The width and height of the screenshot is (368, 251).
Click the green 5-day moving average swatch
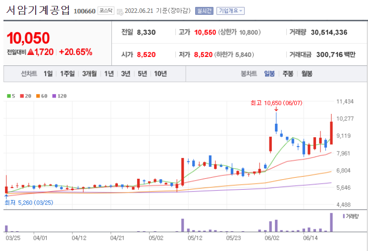click(9, 96)
